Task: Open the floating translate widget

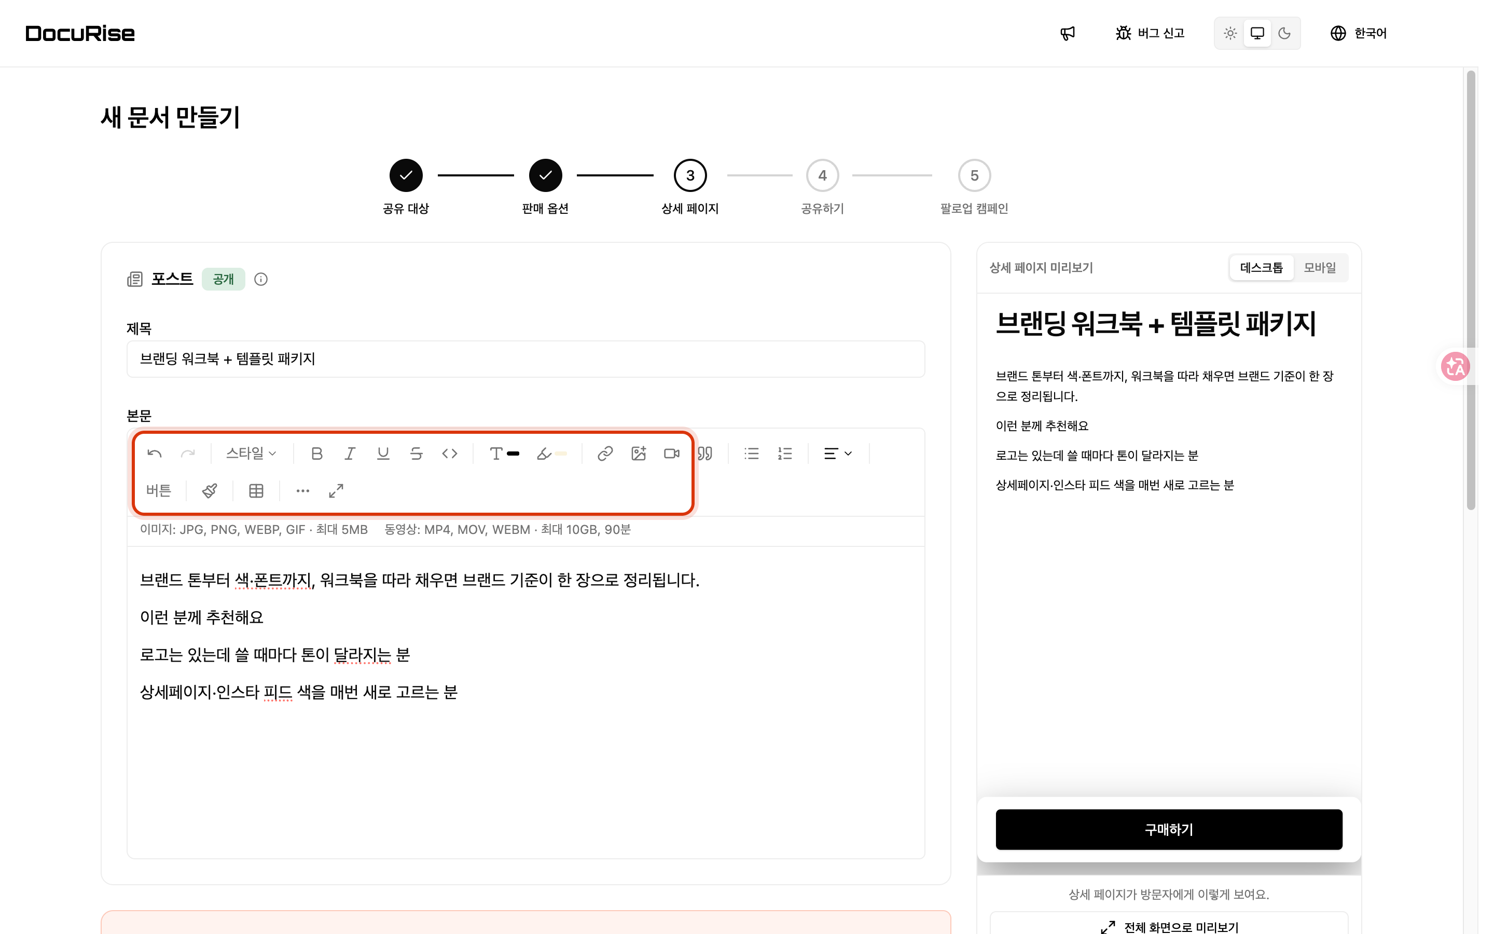Action: (1455, 366)
